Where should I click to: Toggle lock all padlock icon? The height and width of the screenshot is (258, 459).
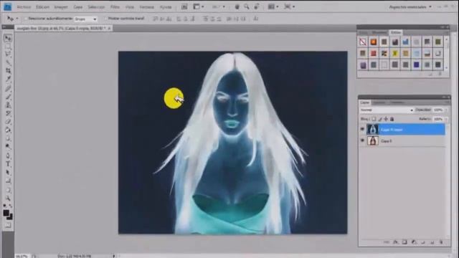pyautogui.click(x=392, y=119)
